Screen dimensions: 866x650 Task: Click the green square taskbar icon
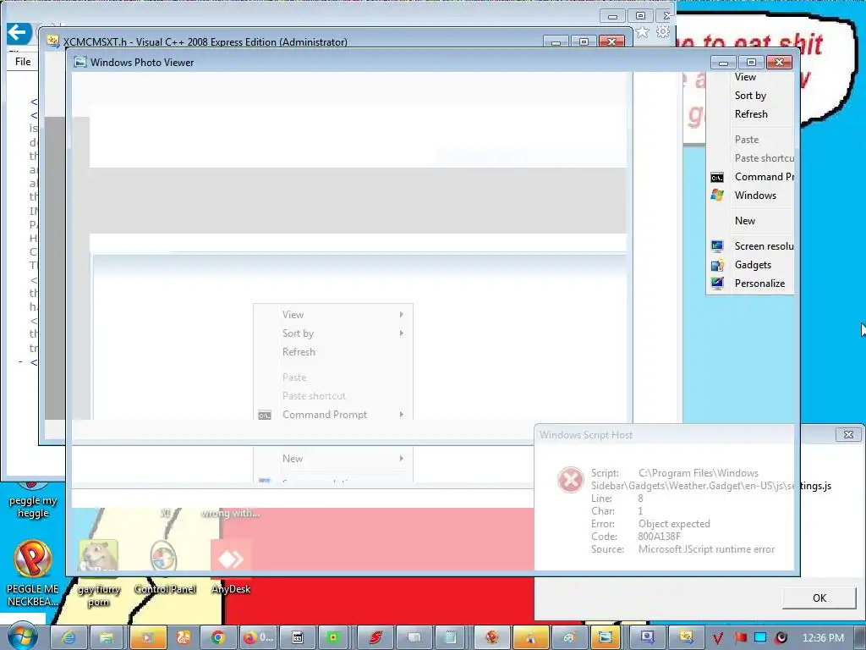coord(333,637)
